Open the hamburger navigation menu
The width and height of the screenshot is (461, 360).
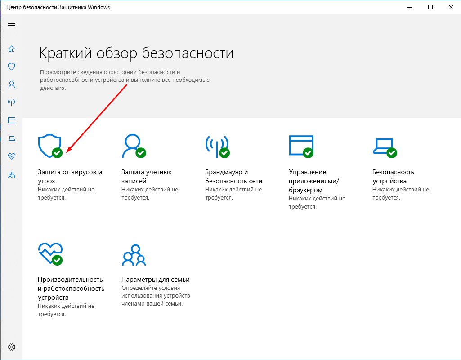tap(11, 25)
